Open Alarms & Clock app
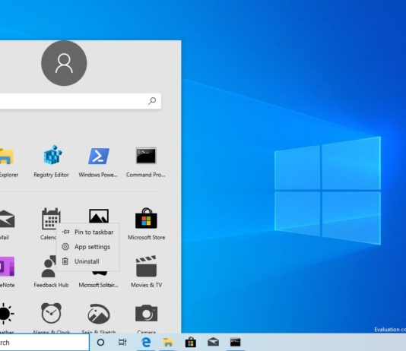Image resolution: width=406 pixels, height=351 pixels. (51, 318)
